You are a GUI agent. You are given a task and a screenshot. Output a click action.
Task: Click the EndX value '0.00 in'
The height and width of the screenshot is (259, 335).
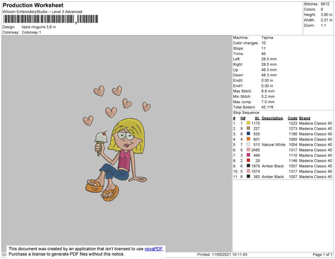267,80
